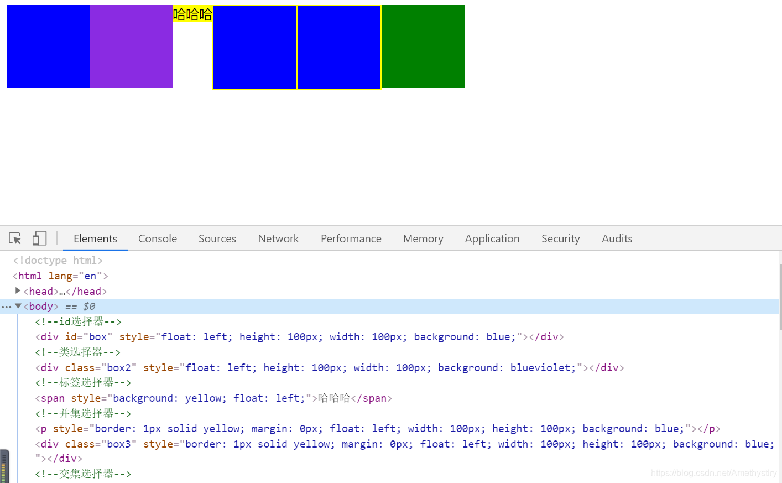Select the html lang="en" node
The image size is (782, 483).
[x=60, y=276]
